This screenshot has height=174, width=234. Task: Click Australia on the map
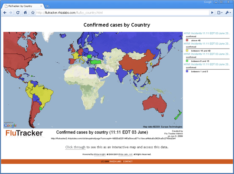155,104
